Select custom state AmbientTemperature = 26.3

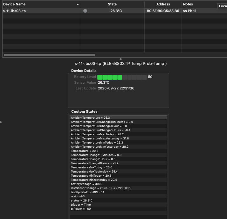click(118, 117)
